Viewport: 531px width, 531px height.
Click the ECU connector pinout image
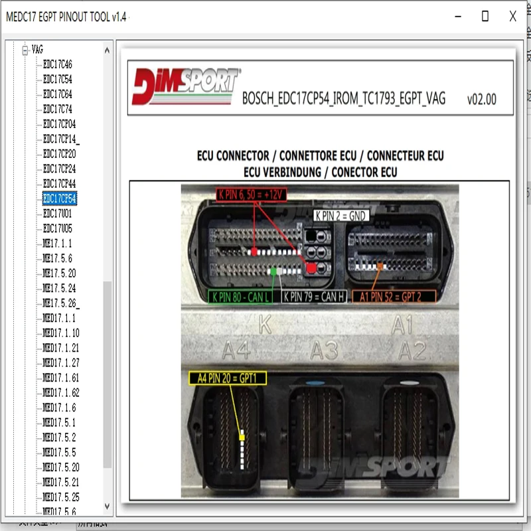[x=320, y=341]
